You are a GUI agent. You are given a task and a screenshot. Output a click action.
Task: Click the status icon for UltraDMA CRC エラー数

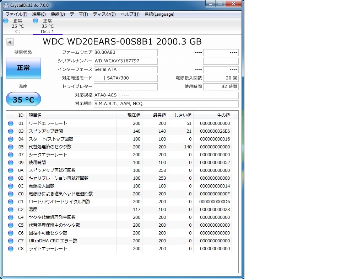pyautogui.click(x=10, y=241)
